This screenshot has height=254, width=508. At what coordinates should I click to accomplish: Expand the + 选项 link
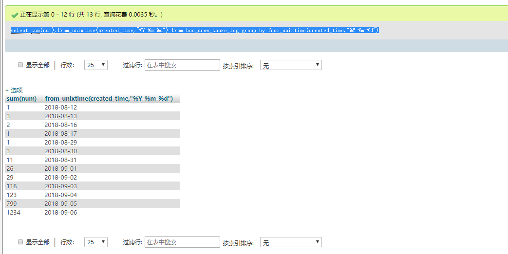point(14,91)
